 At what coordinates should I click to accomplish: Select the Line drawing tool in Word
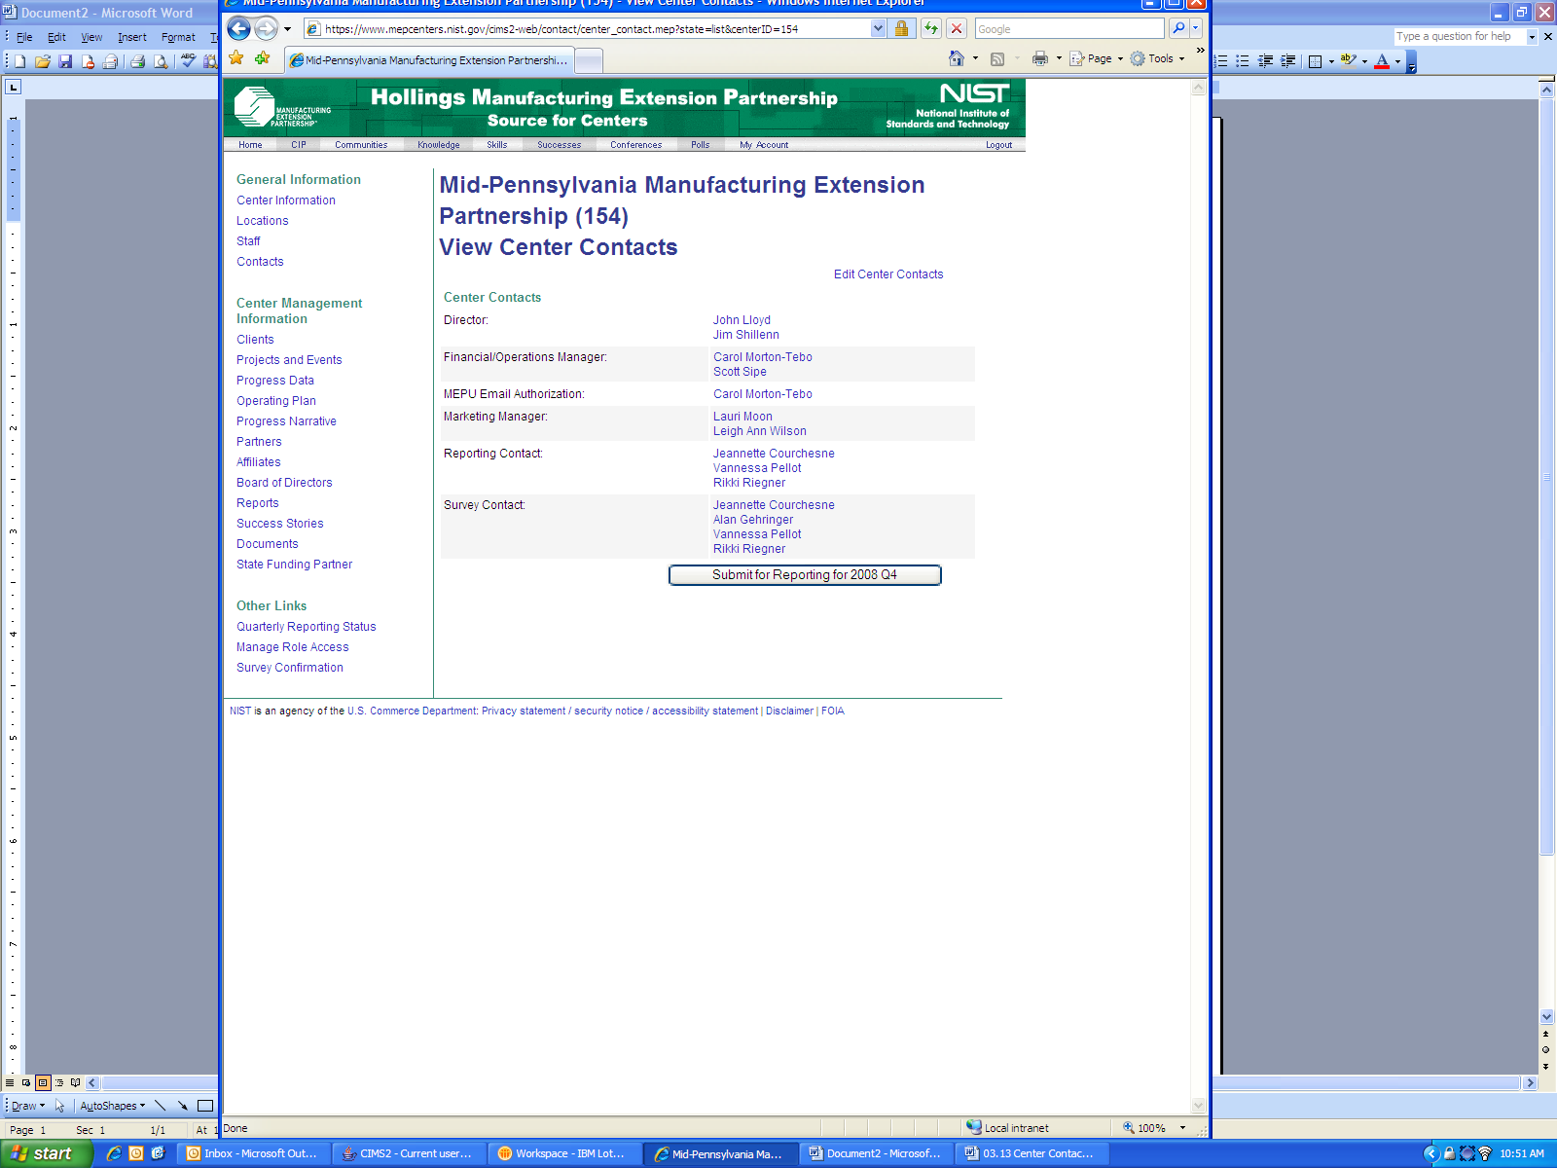(161, 1106)
